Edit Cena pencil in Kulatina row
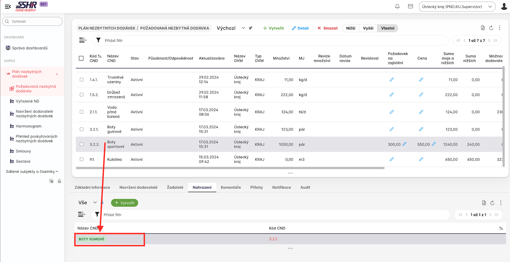 [x=421, y=159]
